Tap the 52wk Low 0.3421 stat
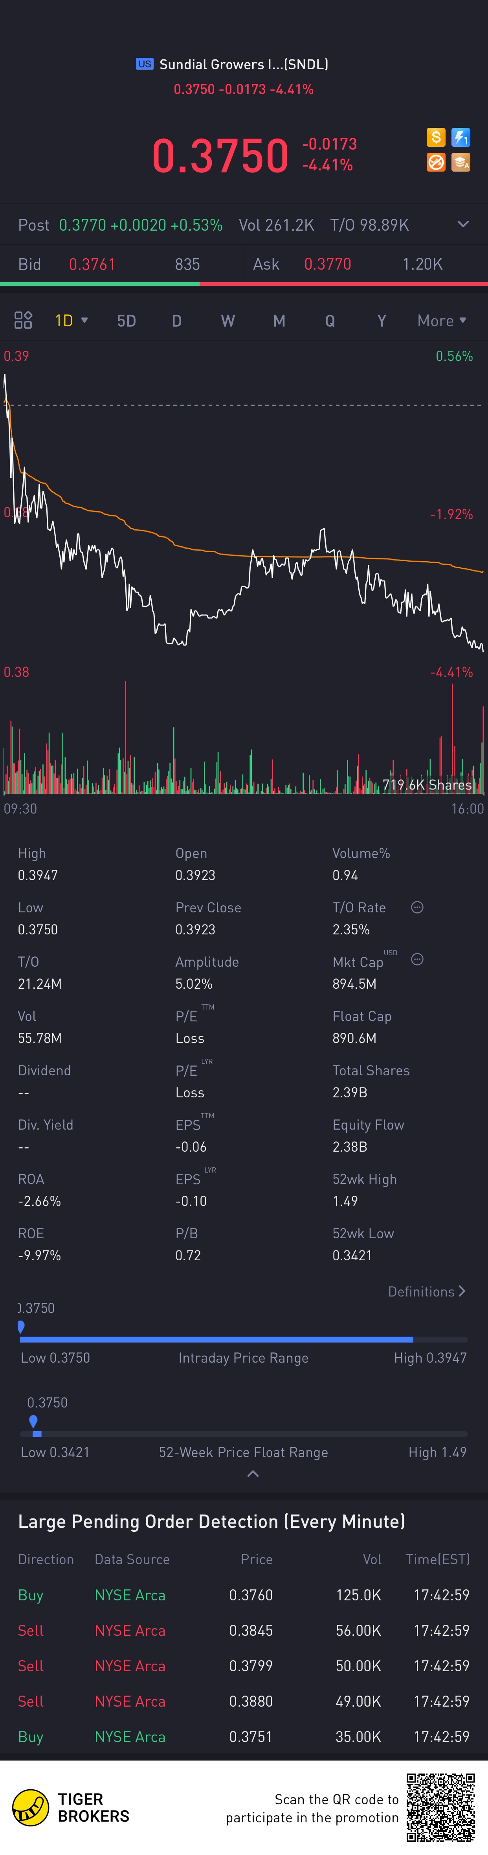This screenshot has width=488, height=1855. [x=363, y=1245]
